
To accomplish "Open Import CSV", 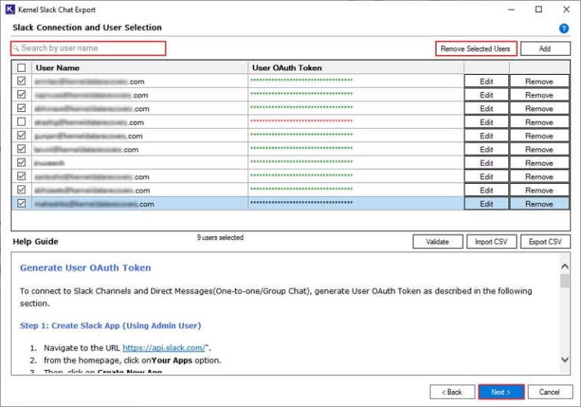I will (x=491, y=242).
